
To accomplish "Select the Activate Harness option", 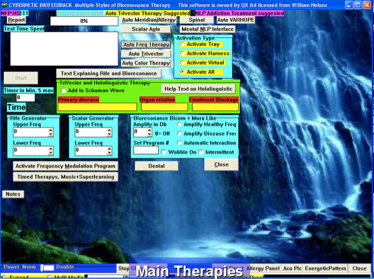I will tap(183, 53).
